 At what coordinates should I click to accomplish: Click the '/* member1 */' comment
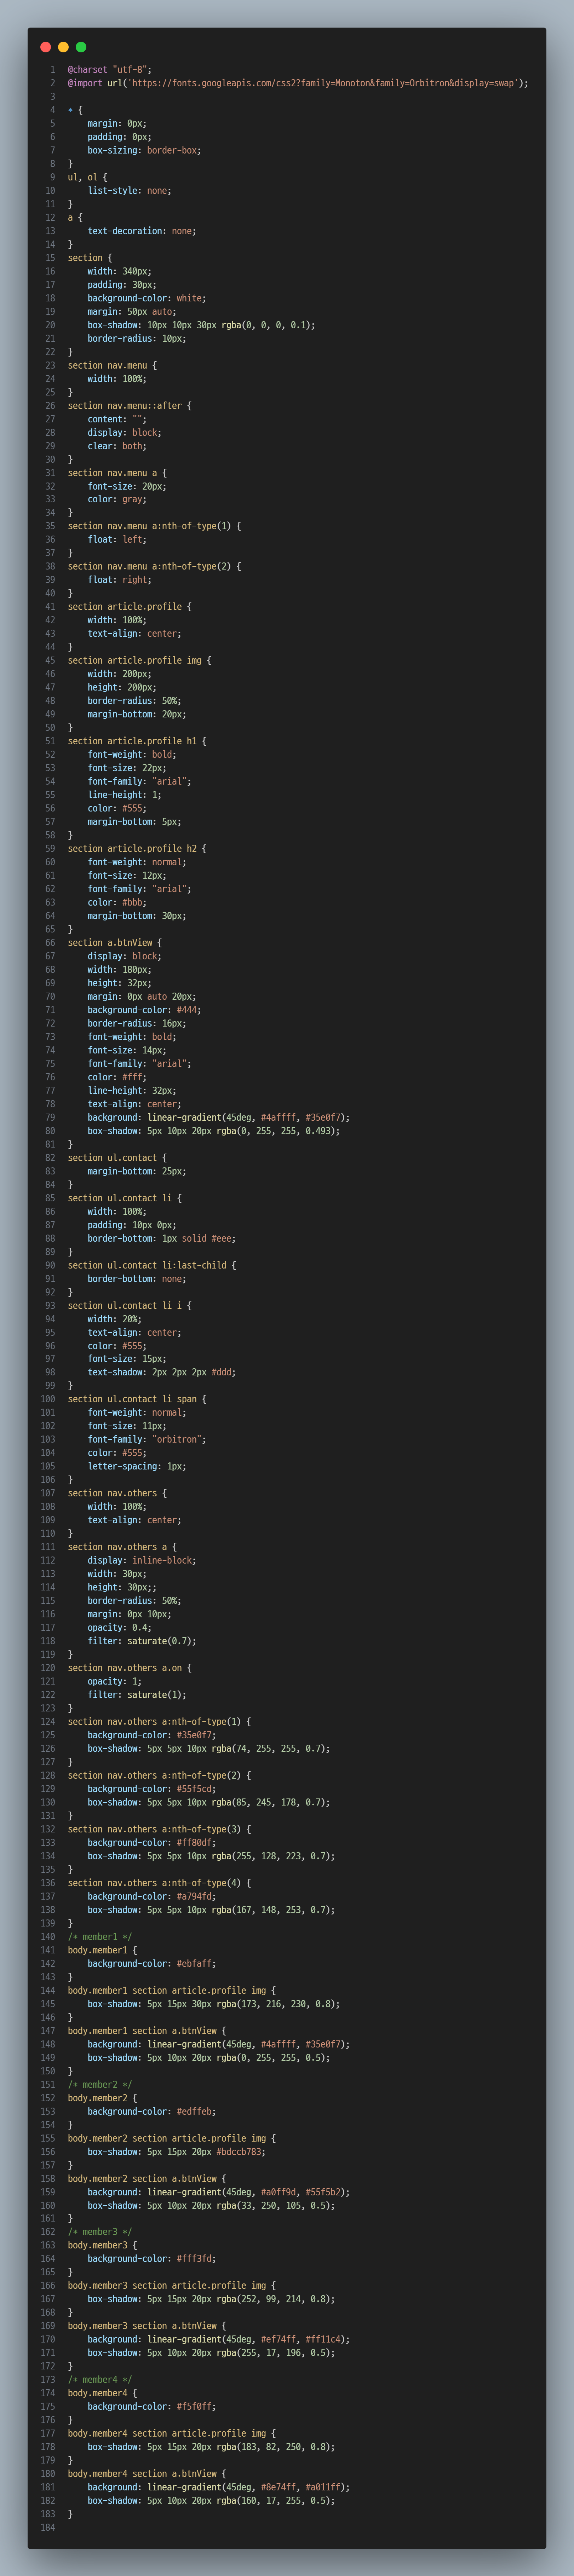100,1937
